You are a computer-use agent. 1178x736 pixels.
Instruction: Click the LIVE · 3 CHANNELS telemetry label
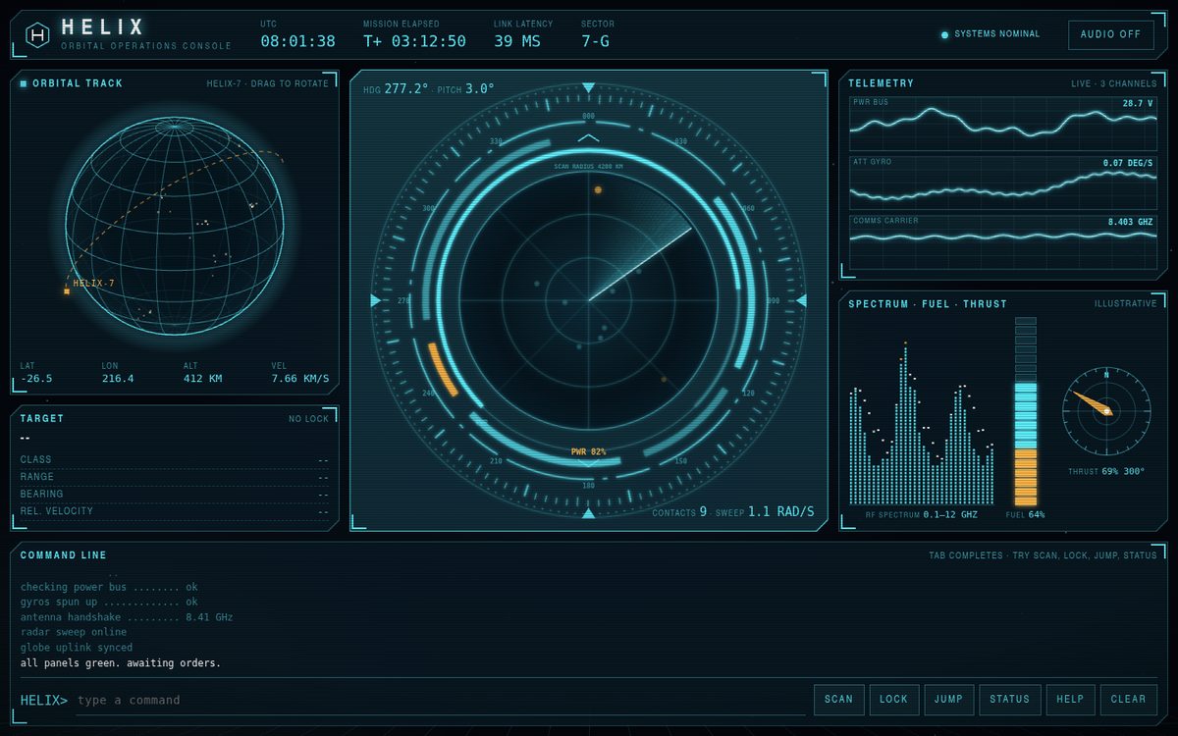pos(1114,83)
